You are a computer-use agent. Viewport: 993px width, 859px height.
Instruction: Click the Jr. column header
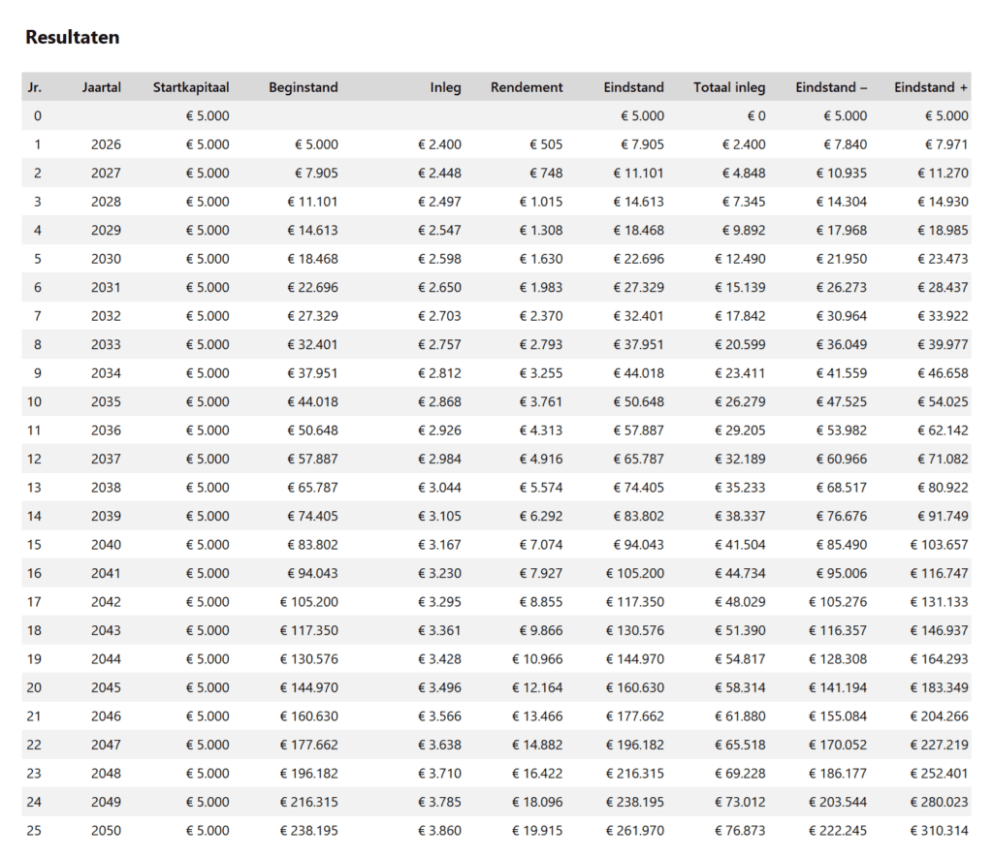35,86
